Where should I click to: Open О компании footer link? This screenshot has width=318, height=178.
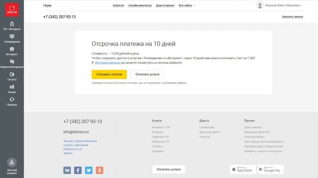tap(207, 128)
